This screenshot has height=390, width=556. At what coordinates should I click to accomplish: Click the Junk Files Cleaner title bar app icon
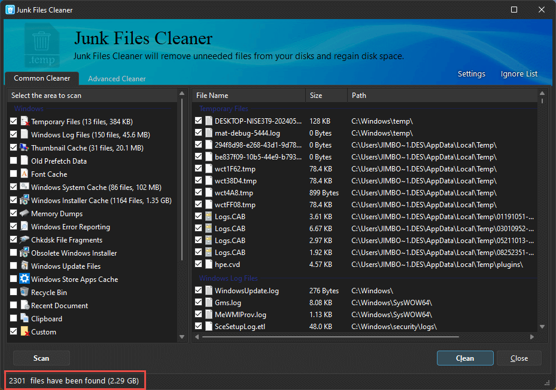click(x=10, y=10)
